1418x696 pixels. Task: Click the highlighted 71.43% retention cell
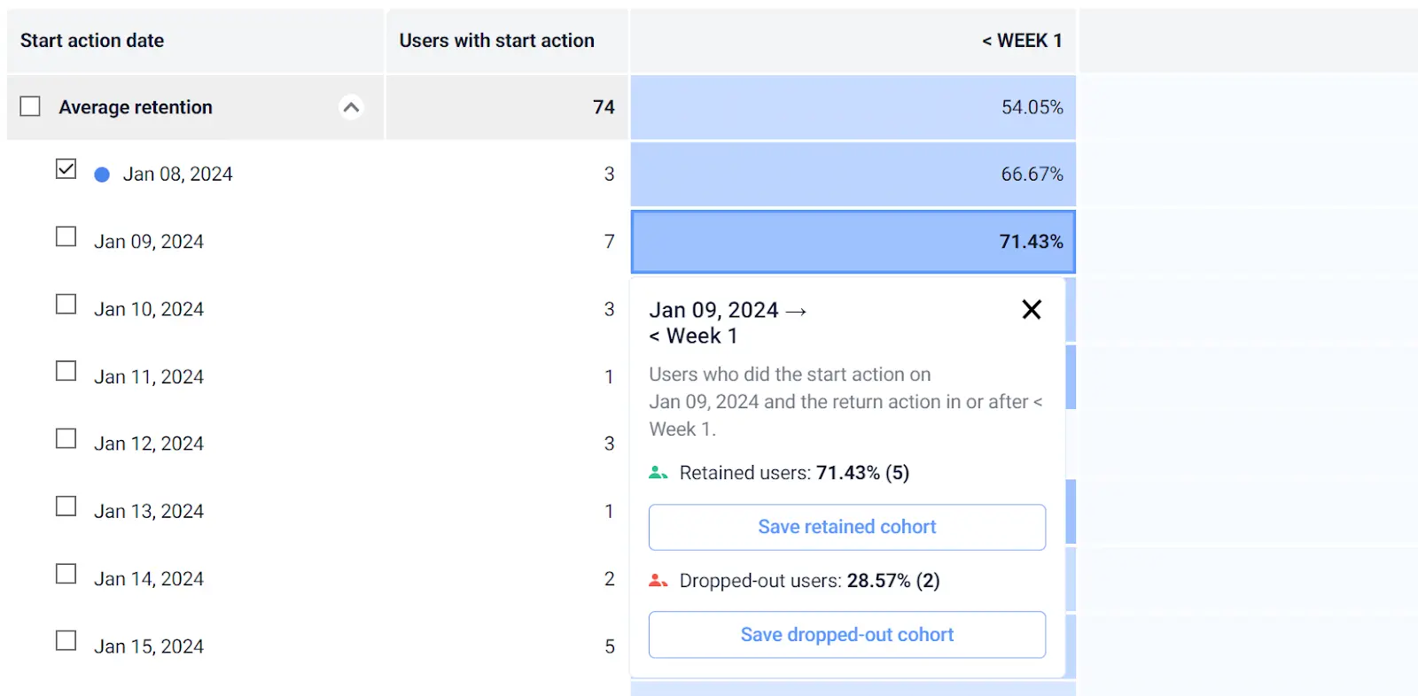853,242
